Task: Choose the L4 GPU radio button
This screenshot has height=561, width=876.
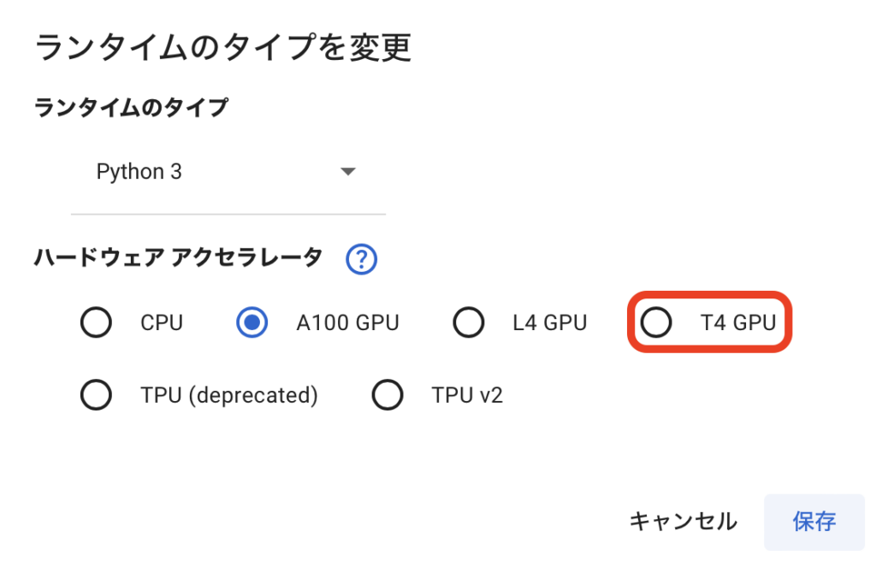Action: coord(468,323)
